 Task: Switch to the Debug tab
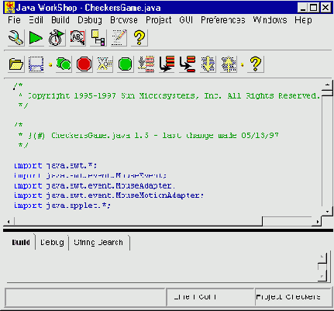(52, 242)
